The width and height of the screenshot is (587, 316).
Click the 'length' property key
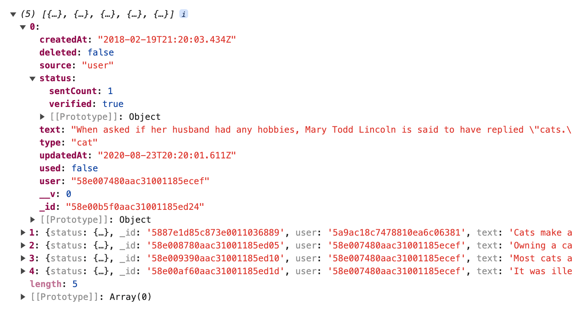pos(45,284)
